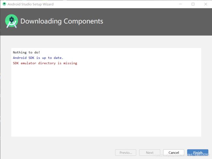Close the Setup Wizard window
Image resolution: width=212 pixels, height=159 pixels.
coord(206,4)
